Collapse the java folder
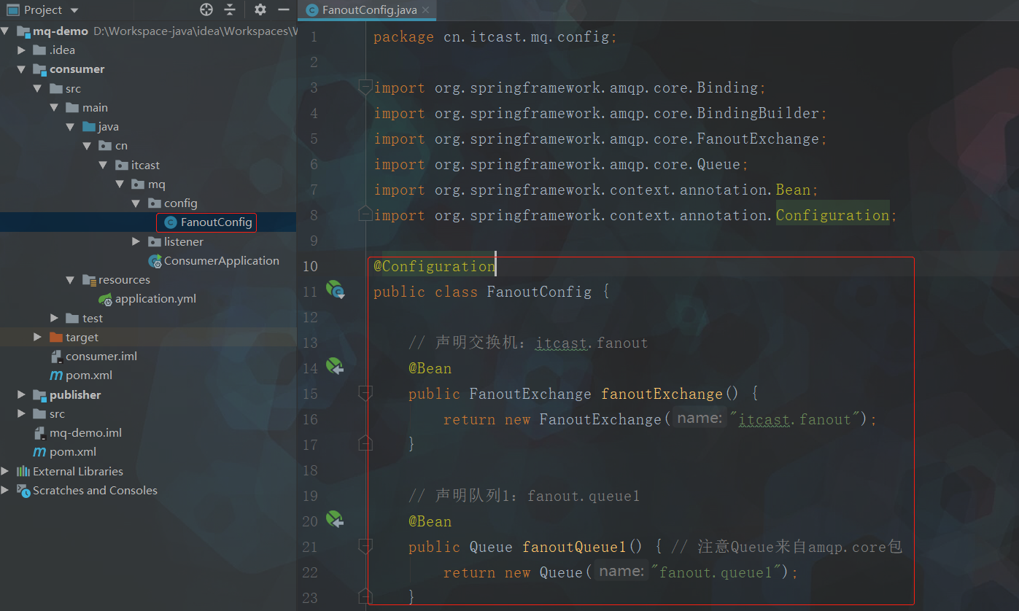The width and height of the screenshot is (1019, 611). tap(71, 127)
